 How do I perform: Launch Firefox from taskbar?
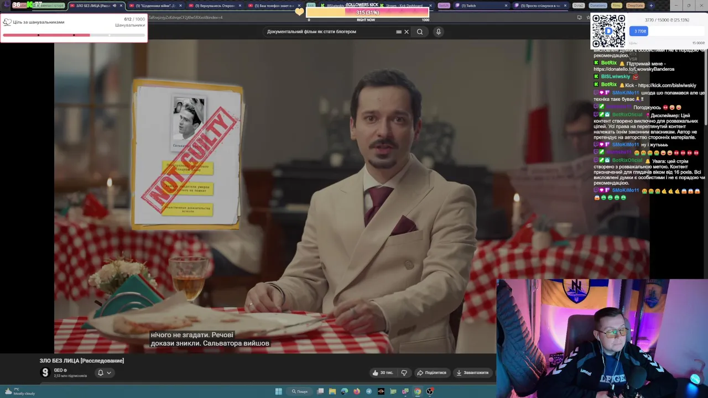(x=357, y=391)
